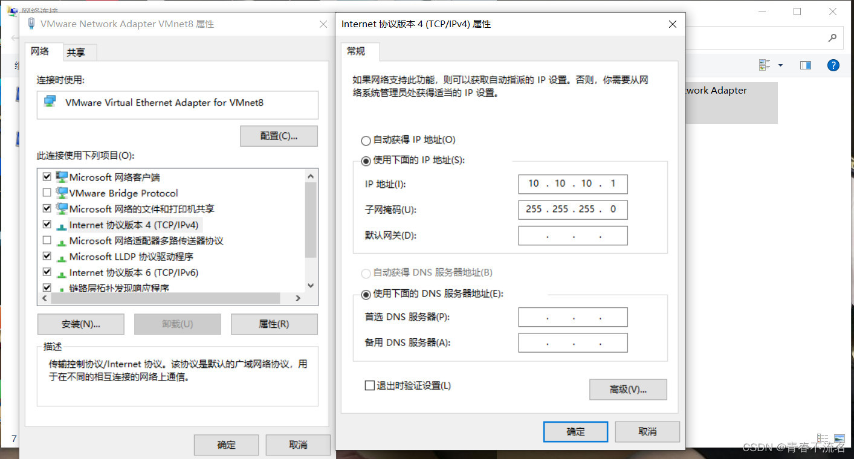
Task: Uncheck Microsoft 网络的文件和打印机共享 checkbox
Action: 47,208
